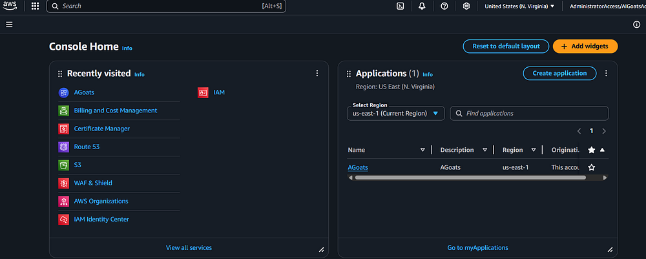Open the AWS services grid menu
646x259 pixels.
[x=35, y=6]
